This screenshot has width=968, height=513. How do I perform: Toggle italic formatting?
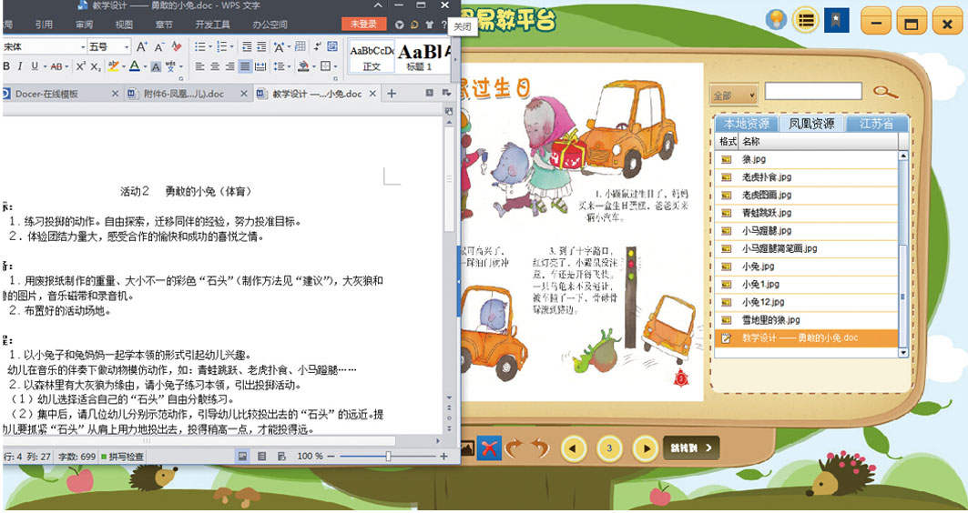[x=20, y=66]
